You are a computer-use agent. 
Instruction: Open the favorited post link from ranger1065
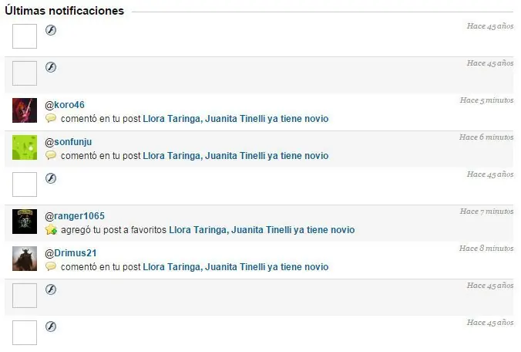pos(262,230)
